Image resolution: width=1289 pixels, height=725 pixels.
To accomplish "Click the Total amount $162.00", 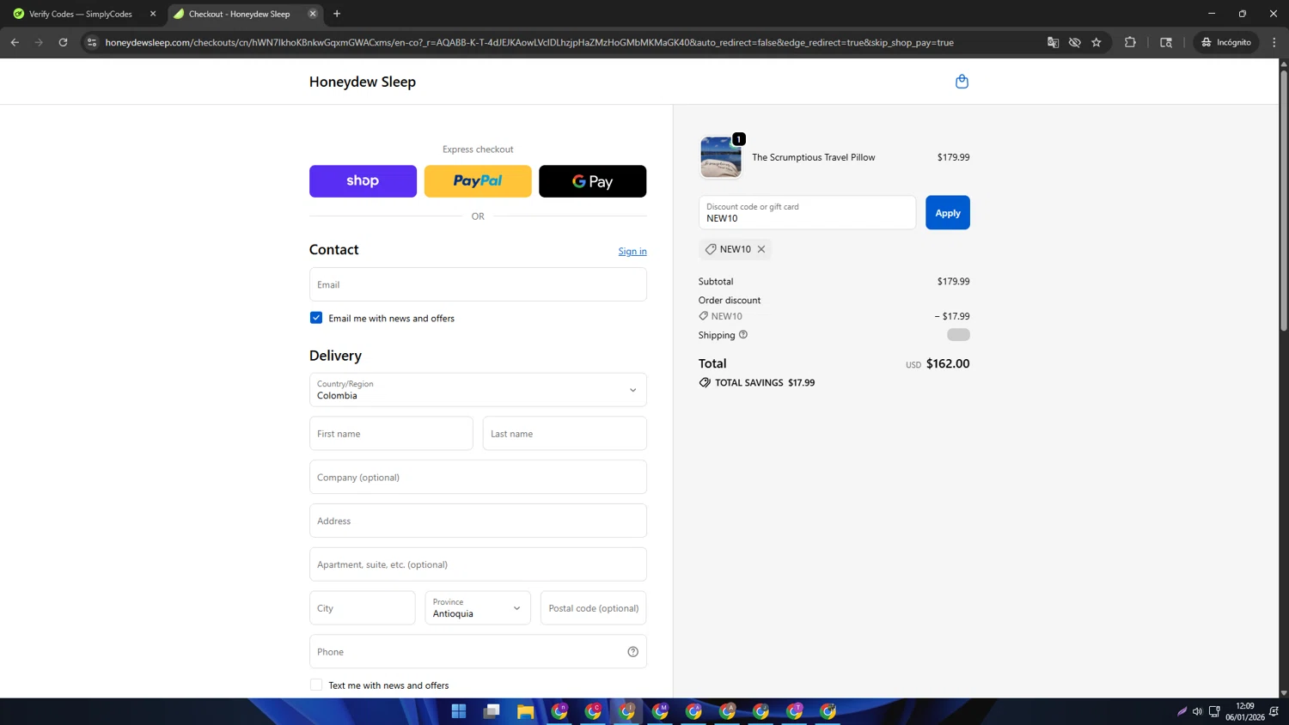I will click(x=948, y=364).
